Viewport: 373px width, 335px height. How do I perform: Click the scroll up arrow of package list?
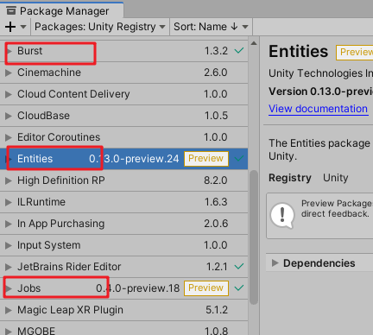(x=254, y=43)
